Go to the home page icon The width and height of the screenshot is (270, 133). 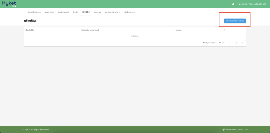pyautogui.click(x=233, y=4)
